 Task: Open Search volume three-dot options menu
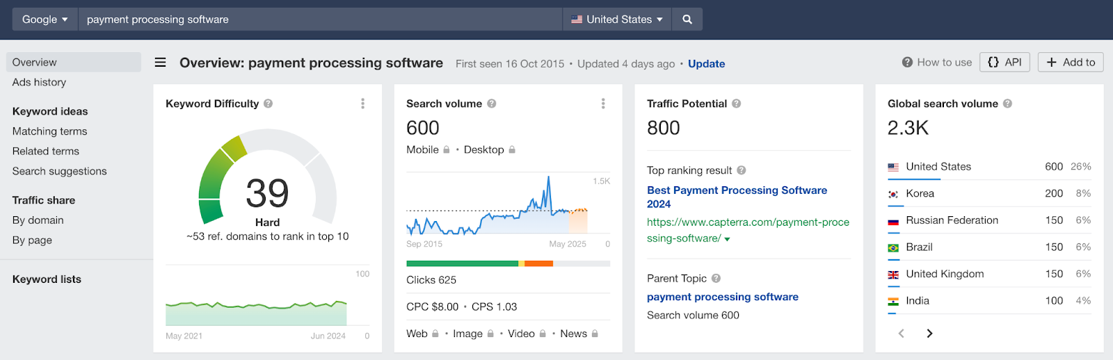coord(603,104)
